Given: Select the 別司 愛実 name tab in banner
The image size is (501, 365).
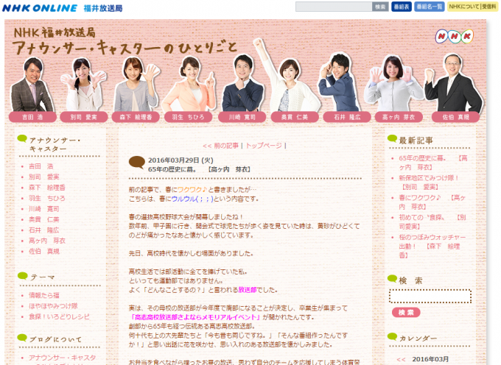Looking at the screenshot, I should [84, 117].
